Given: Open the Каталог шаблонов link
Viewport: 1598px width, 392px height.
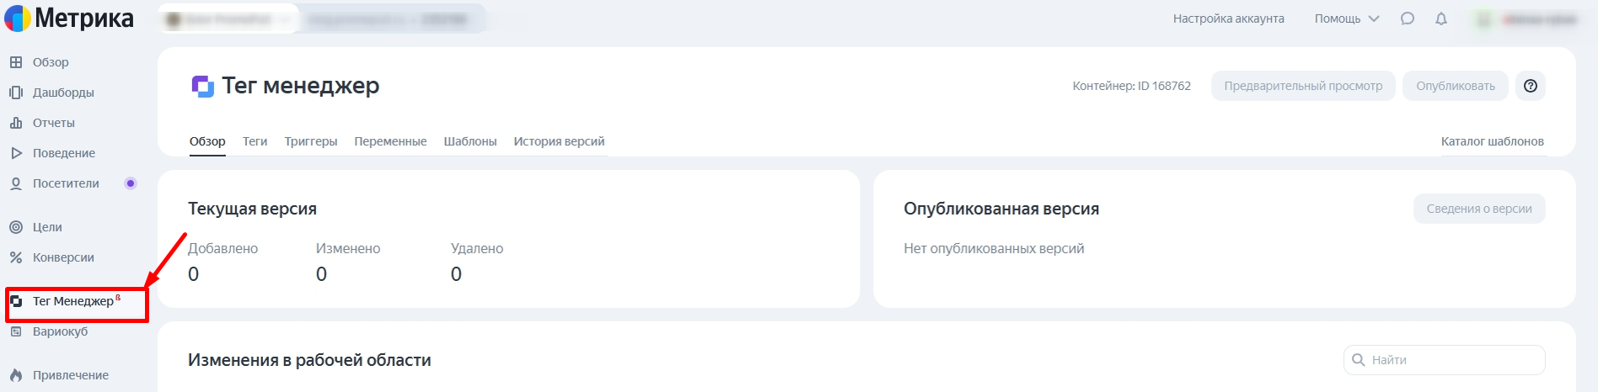Looking at the screenshot, I should [1492, 141].
